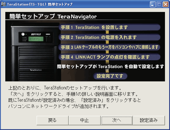Click the 中止 (Cancel) button

point(85,120)
